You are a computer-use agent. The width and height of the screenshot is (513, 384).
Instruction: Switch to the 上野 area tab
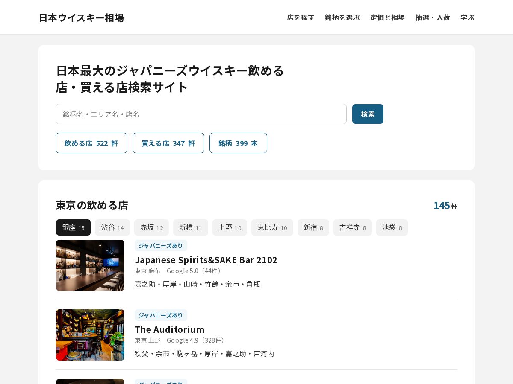pyautogui.click(x=230, y=227)
